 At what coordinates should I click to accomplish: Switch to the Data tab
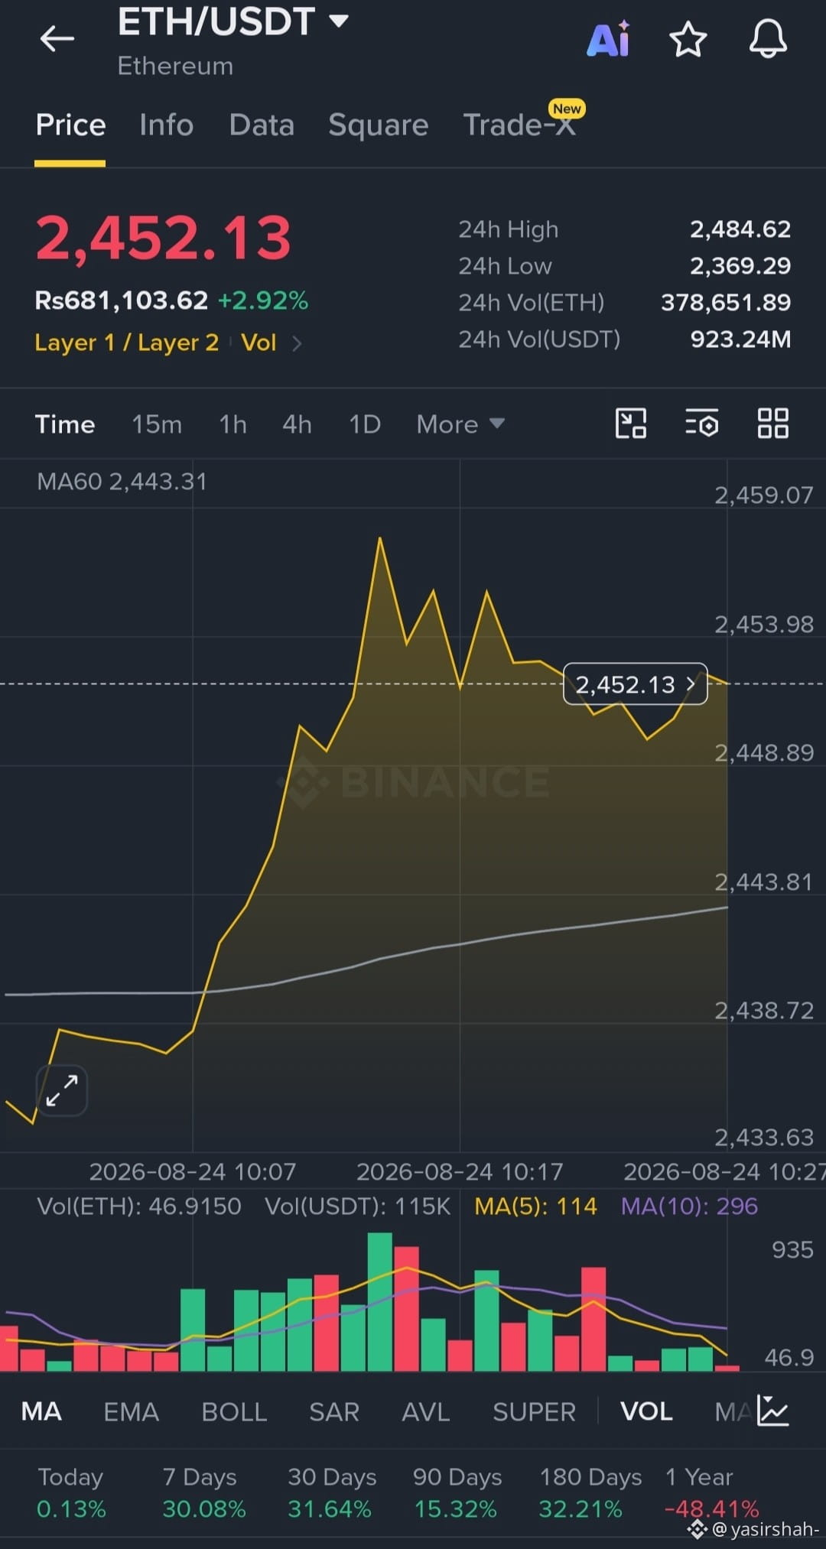click(262, 125)
